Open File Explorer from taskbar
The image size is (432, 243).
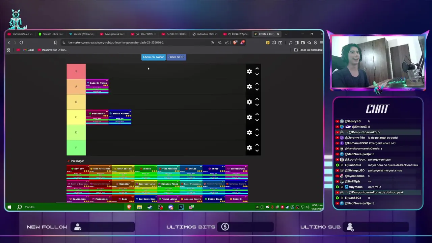click(x=139, y=207)
